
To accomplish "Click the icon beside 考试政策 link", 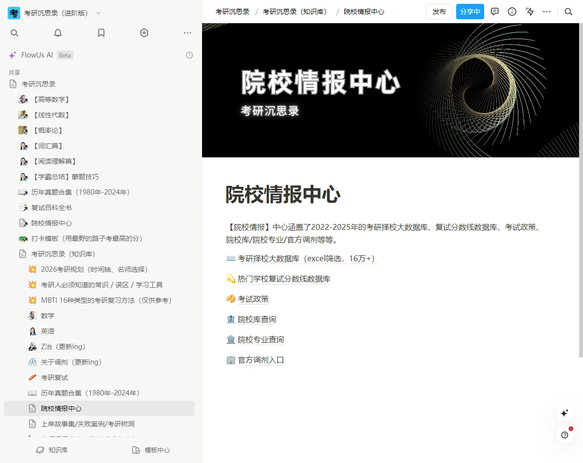I will tap(230, 299).
